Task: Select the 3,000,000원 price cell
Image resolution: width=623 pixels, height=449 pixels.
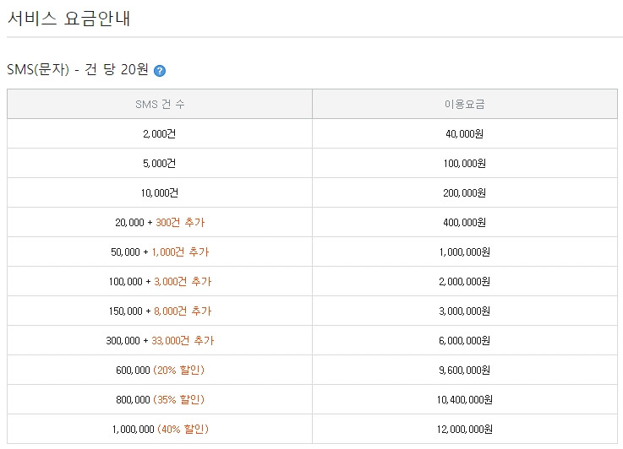Action: [x=464, y=311]
